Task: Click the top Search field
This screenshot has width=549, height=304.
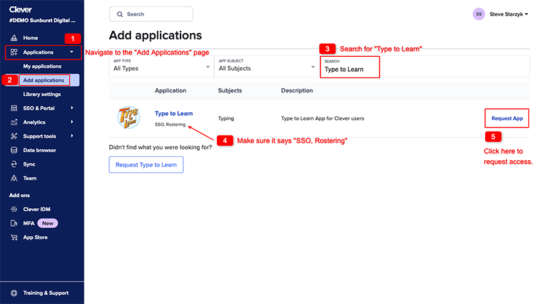Action: coord(151,14)
